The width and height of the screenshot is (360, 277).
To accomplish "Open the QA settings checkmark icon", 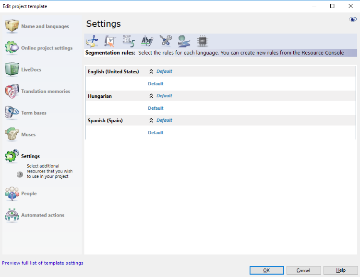I will [110, 41].
